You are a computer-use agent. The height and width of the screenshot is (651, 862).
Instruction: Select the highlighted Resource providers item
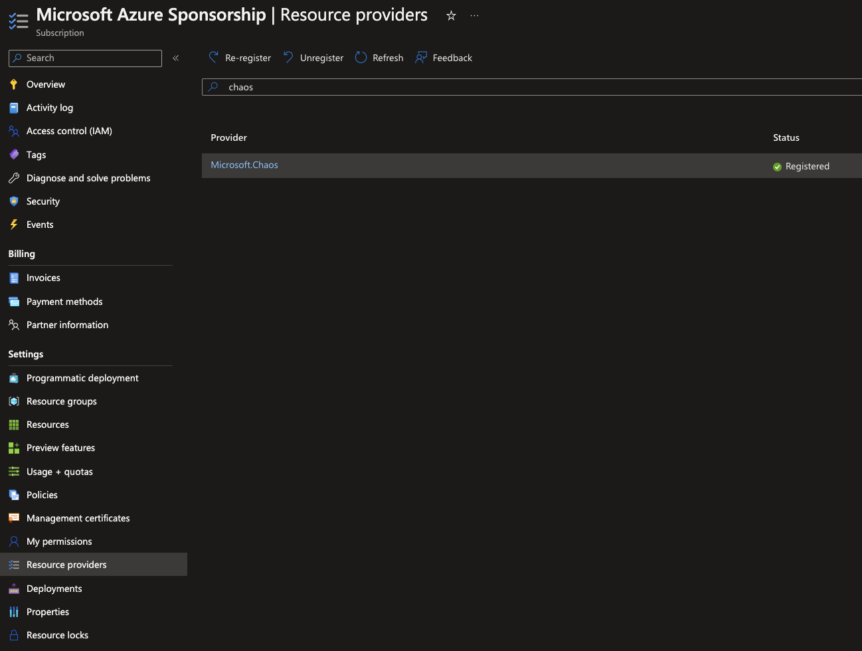94,565
